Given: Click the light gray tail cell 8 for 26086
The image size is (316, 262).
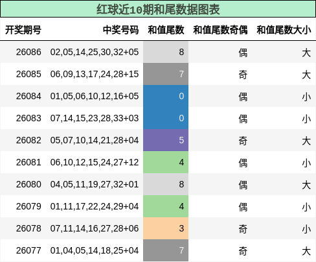Looking at the screenshot, I should [166, 52].
